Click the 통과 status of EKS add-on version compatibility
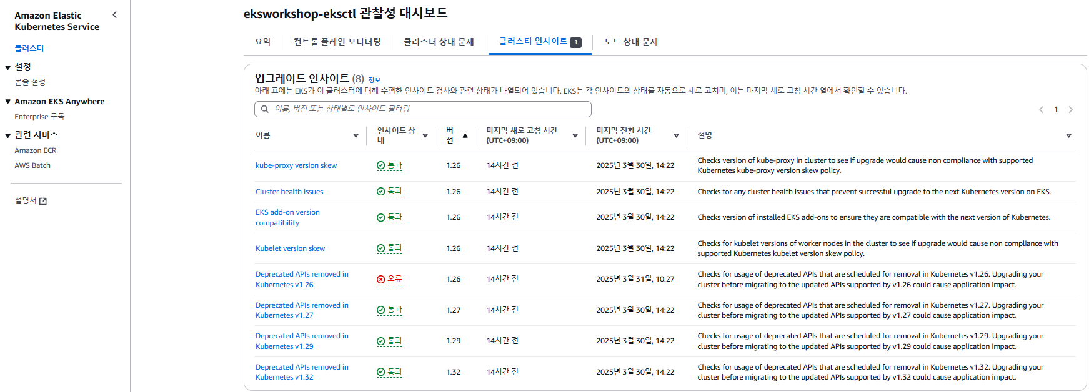 pyautogui.click(x=389, y=217)
